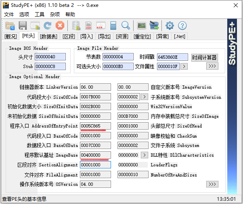The width and height of the screenshot is (243, 204).
Task: Click the 时间戳 field 6453860E
Action: click(172, 57)
